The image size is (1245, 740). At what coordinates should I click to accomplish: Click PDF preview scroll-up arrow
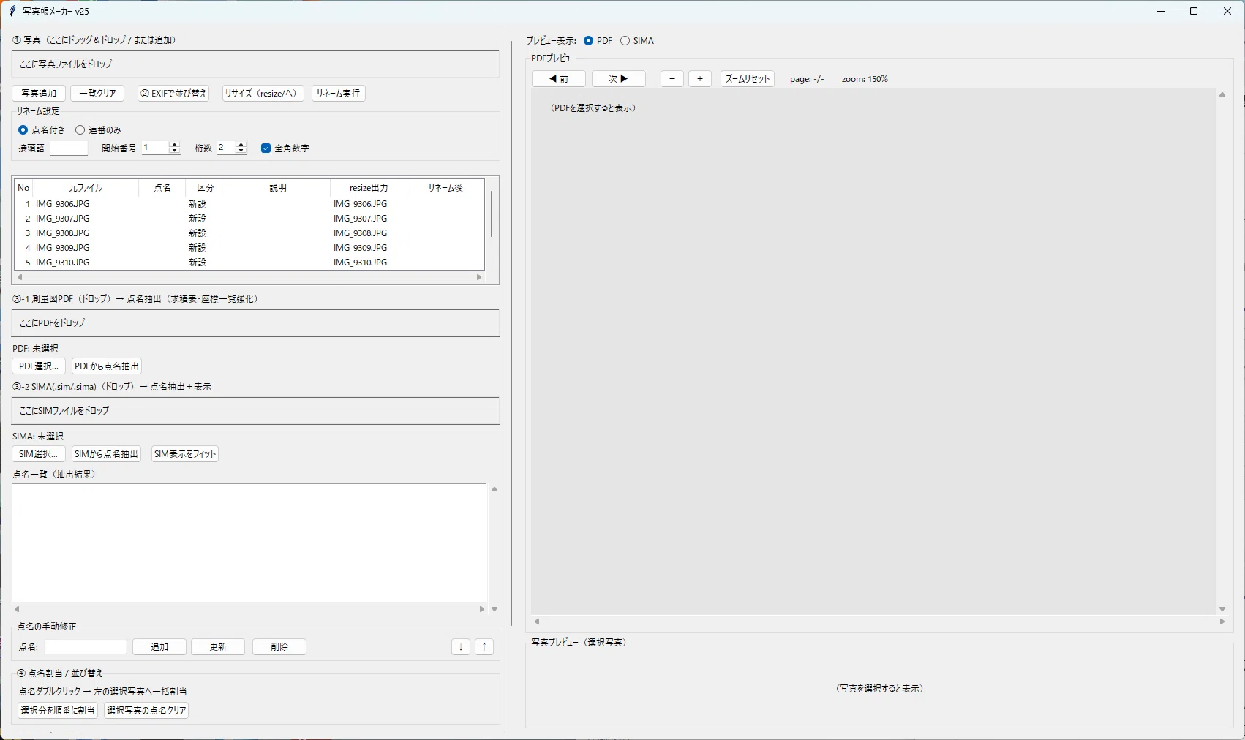pyautogui.click(x=1222, y=94)
